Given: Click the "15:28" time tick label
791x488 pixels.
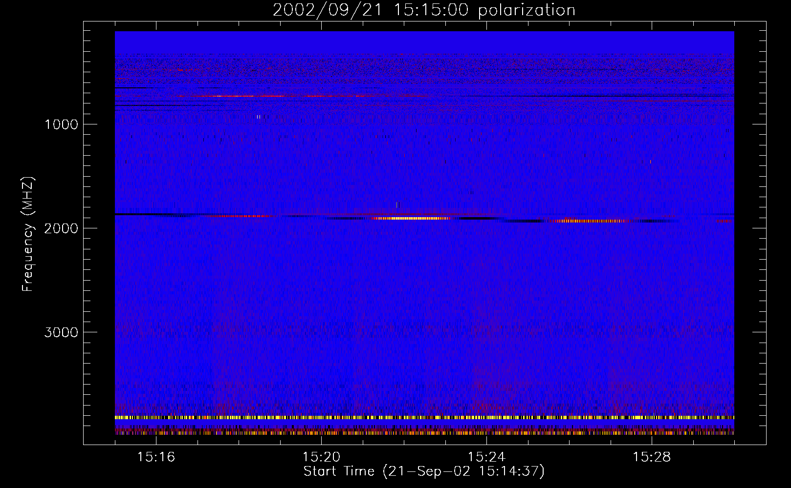Looking at the screenshot, I should tap(652, 457).
